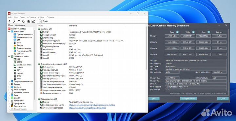Go back with the left arrow toolbar icon
Screen dimensions: 236x121
coord(10,21)
